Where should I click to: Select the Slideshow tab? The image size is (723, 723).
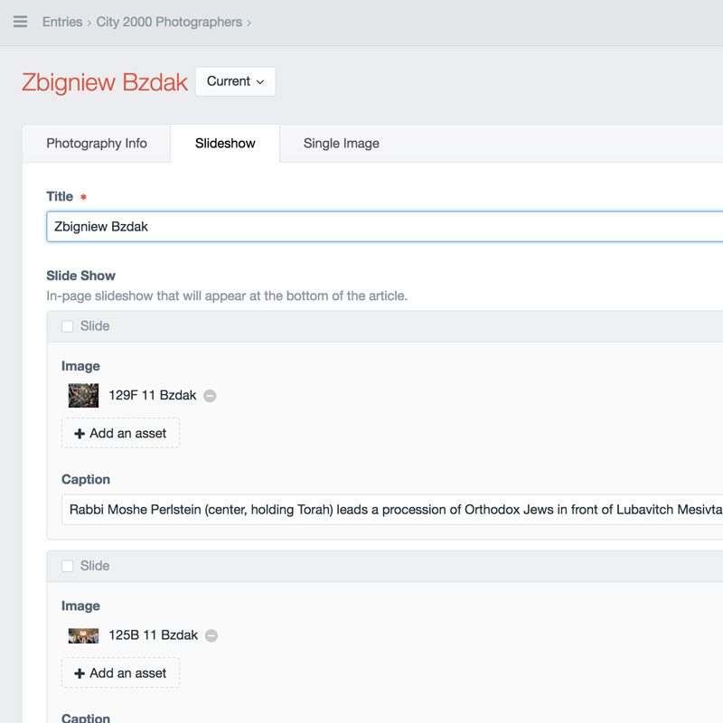(x=225, y=144)
